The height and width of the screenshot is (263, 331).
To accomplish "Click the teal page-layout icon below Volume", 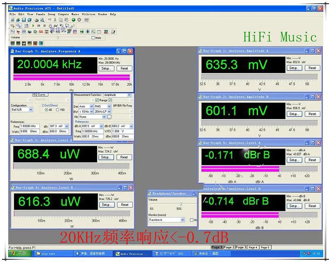I will (x=41, y=43).
